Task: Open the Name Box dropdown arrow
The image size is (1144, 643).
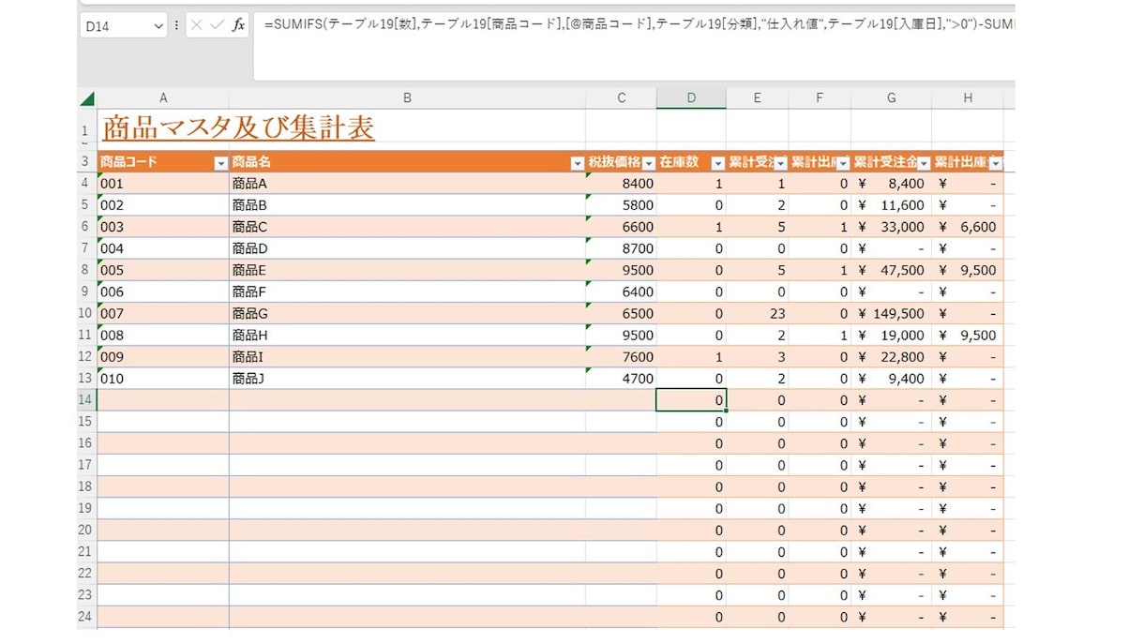Action: 158,26
